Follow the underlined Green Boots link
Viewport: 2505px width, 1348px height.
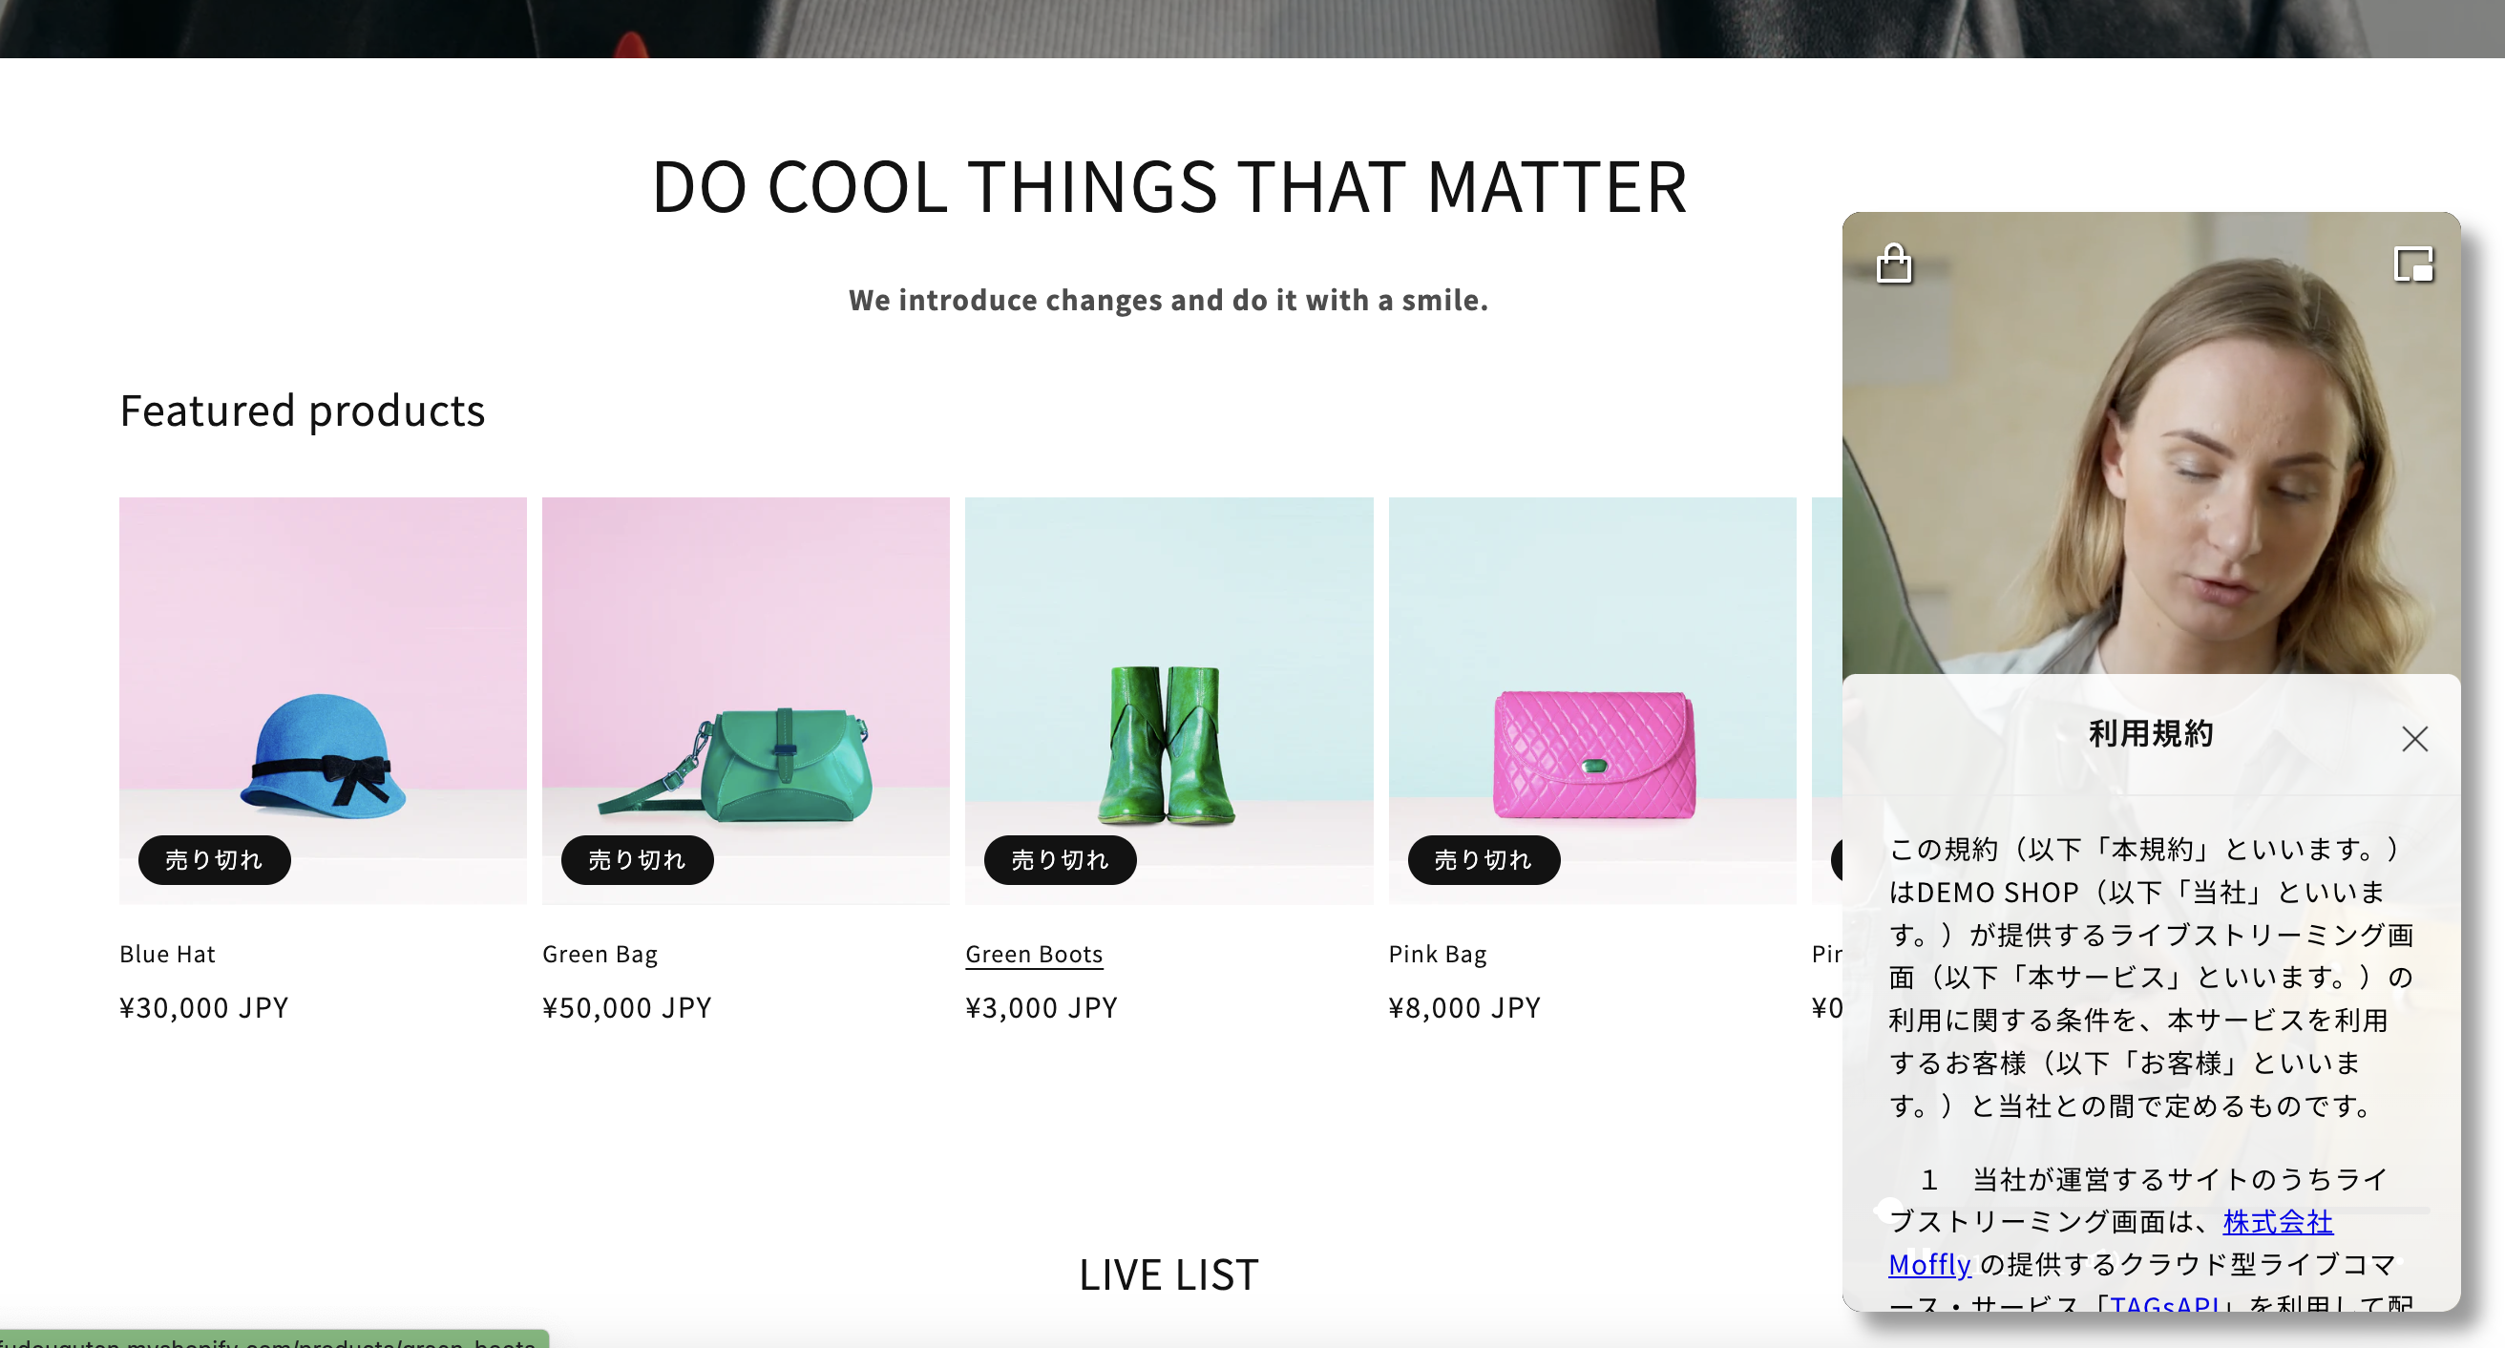[x=1034, y=954]
